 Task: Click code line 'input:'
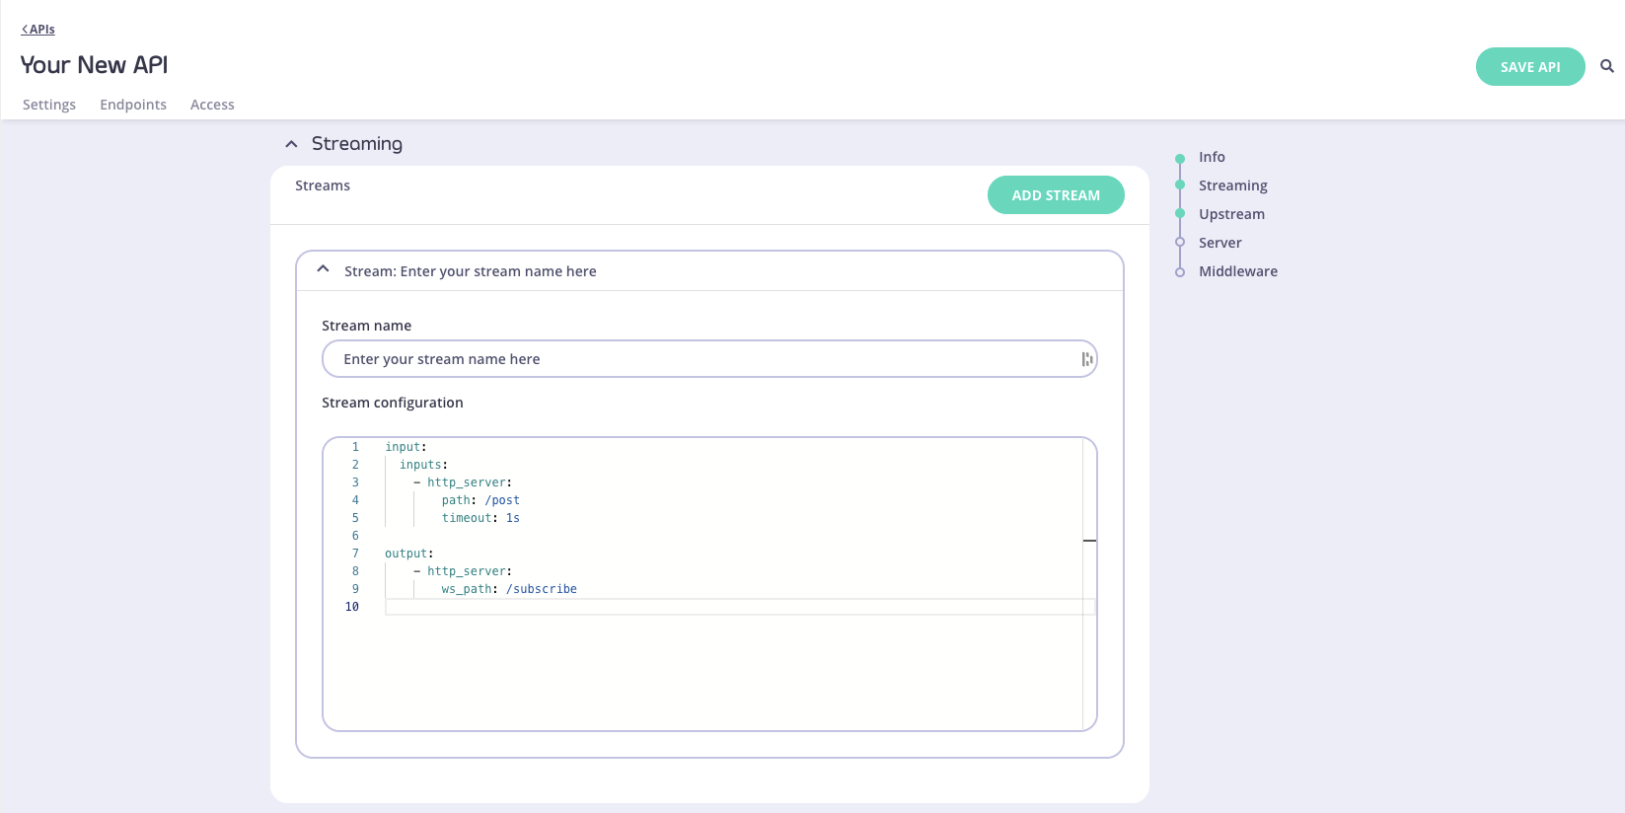coord(406,447)
